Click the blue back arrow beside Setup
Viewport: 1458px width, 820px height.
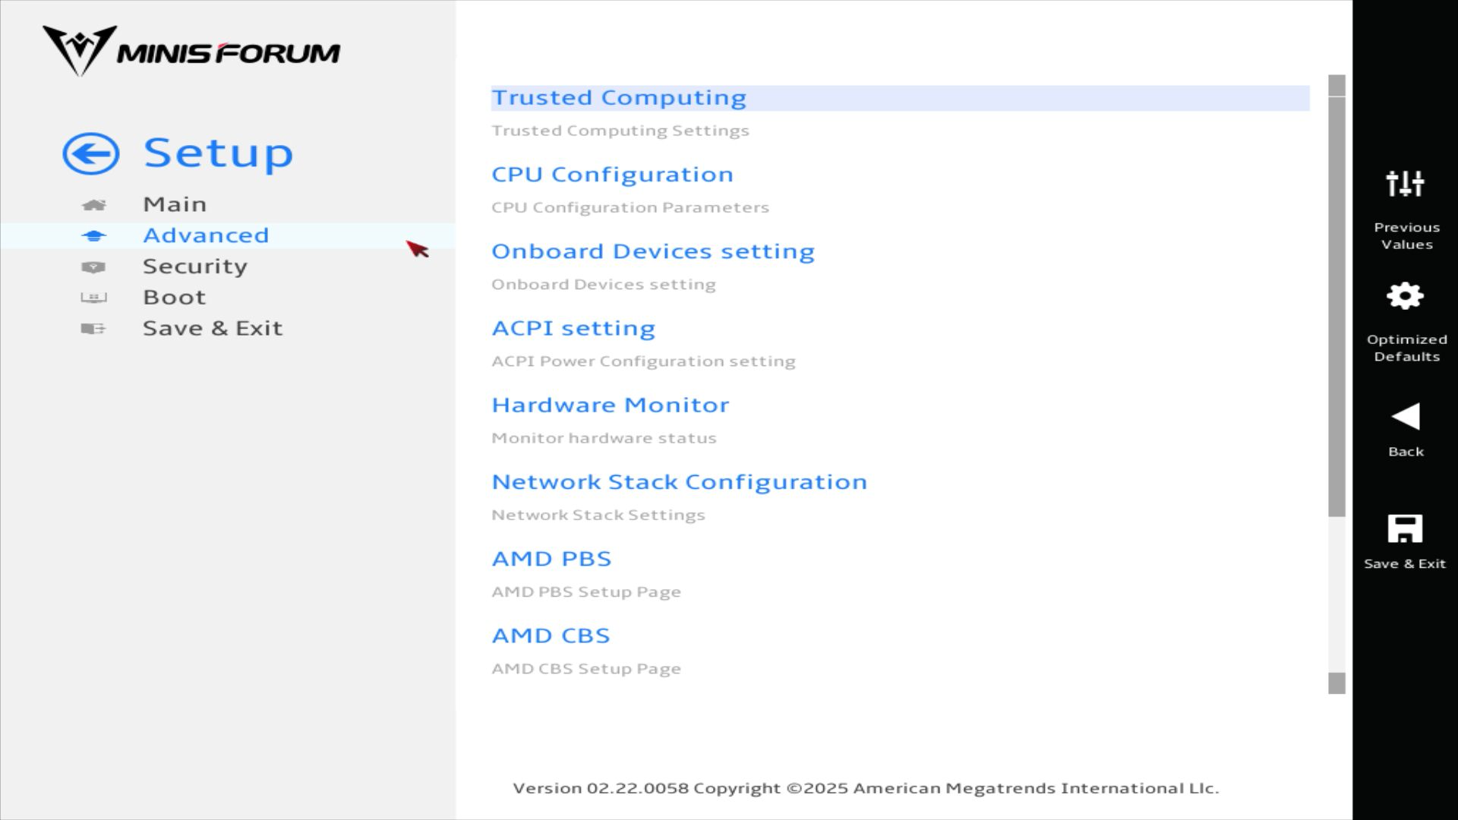(x=91, y=154)
